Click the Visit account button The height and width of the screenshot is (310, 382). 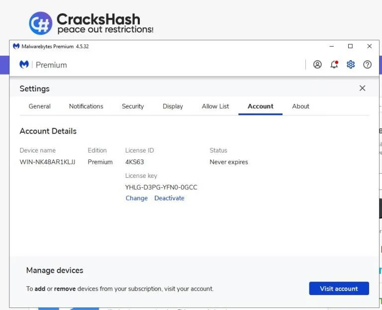[x=339, y=289]
